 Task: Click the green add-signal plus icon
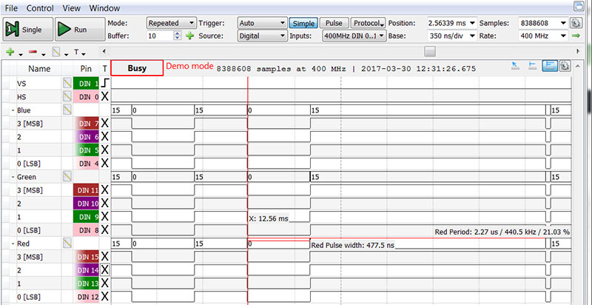point(10,53)
